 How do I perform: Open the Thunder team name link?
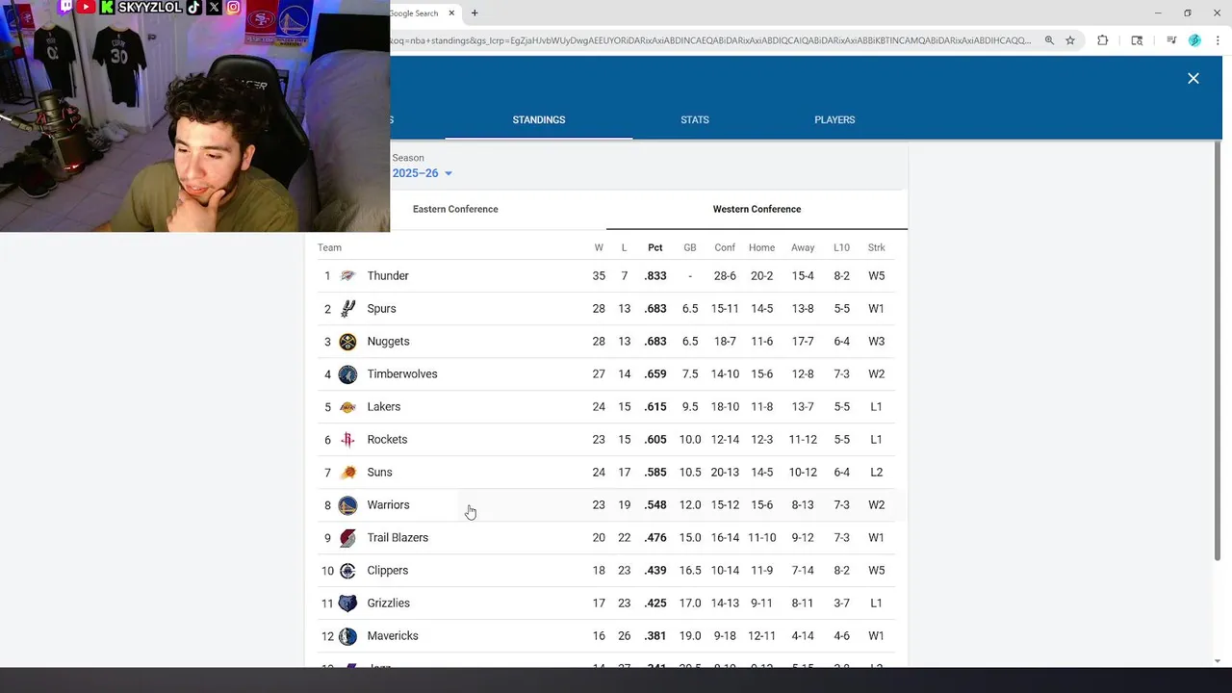tap(388, 276)
